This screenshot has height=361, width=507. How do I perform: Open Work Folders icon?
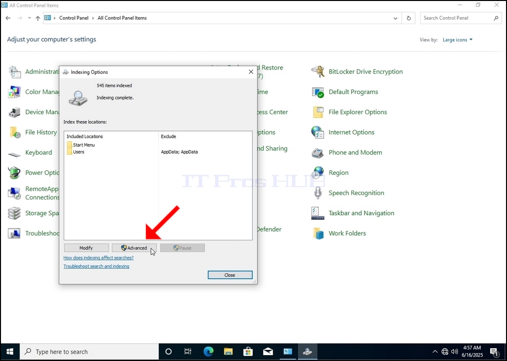[x=318, y=233]
